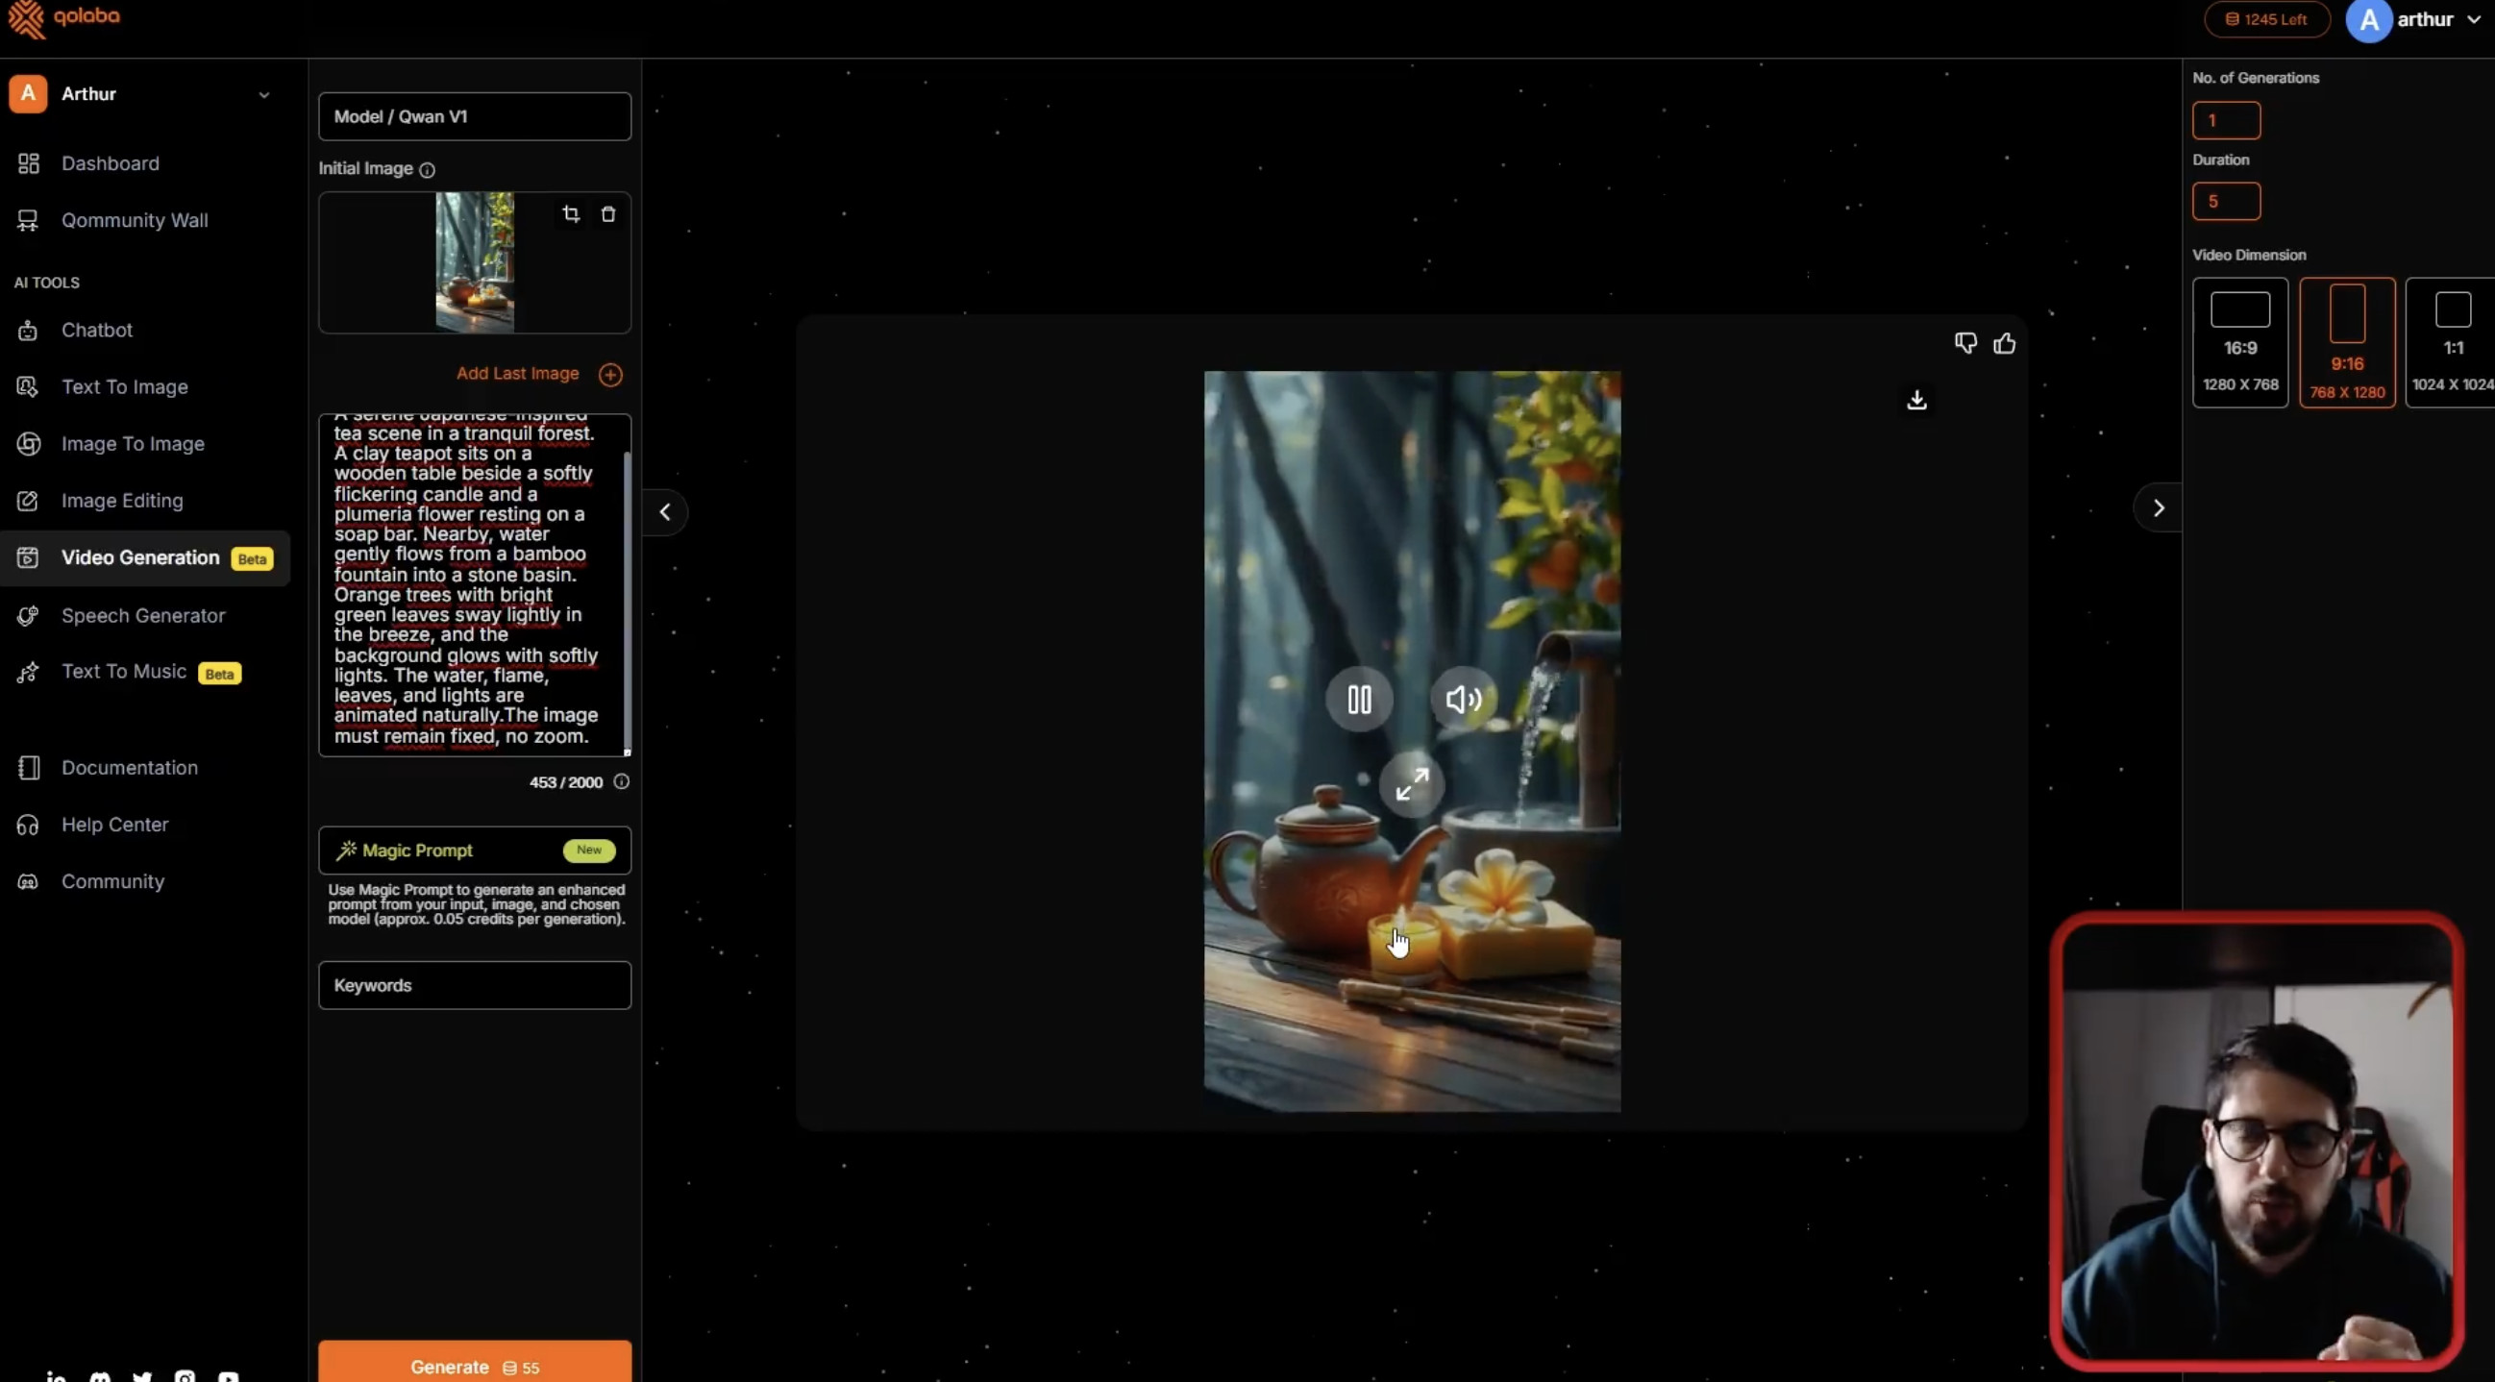Give the video a thumbs up
This screenshot has width=2495, height=1382.
point(2004,344)
